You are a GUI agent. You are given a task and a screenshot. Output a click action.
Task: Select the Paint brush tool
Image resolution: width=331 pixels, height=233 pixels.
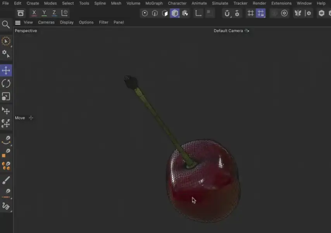6,180
